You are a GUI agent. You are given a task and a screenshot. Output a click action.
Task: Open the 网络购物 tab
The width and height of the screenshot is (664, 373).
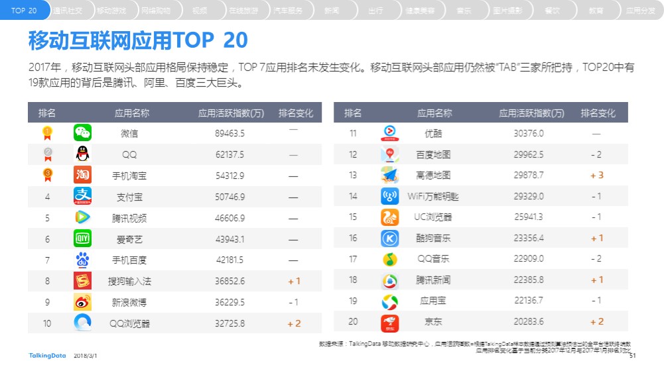click(x=156, y=11)
